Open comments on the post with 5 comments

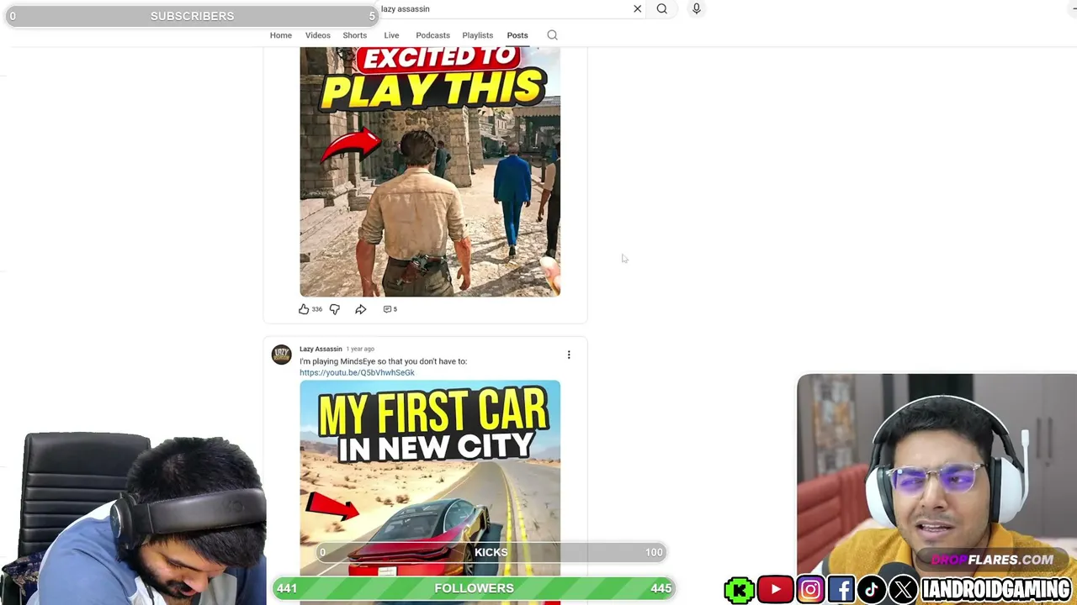pos(390,309)
